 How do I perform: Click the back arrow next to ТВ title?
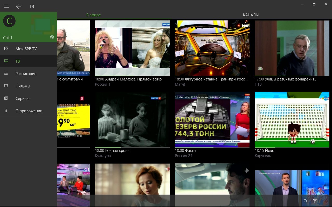click(19, 6)
